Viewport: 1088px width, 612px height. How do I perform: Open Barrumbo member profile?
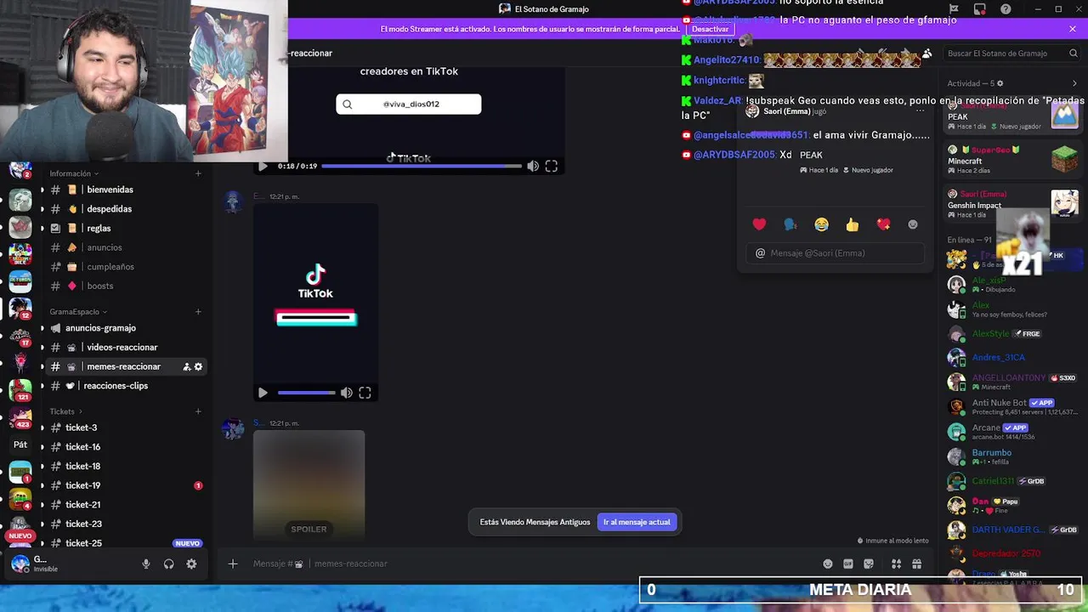[x=1013, y=456]
